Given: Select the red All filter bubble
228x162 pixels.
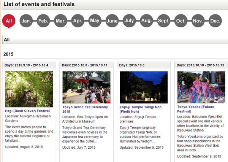Looking at the screenshot, I should point(9,21).
